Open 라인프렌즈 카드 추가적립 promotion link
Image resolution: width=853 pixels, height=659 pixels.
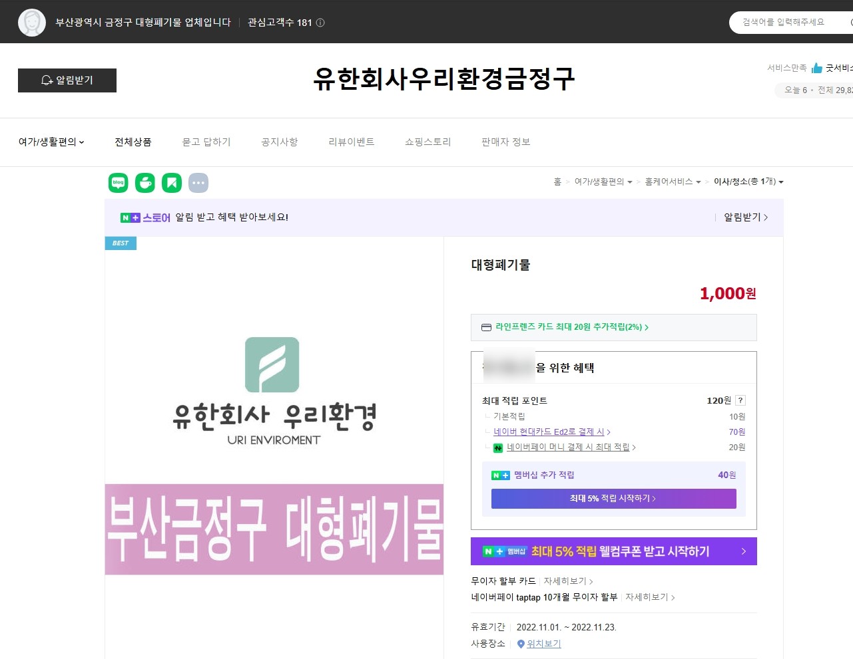tap(572, 327)
